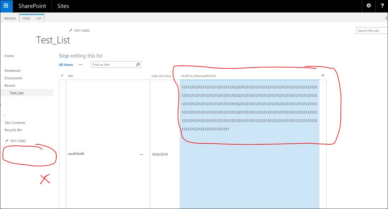Click the search magnifier in Find an item
388x209 pixels.
click(138, 65)
